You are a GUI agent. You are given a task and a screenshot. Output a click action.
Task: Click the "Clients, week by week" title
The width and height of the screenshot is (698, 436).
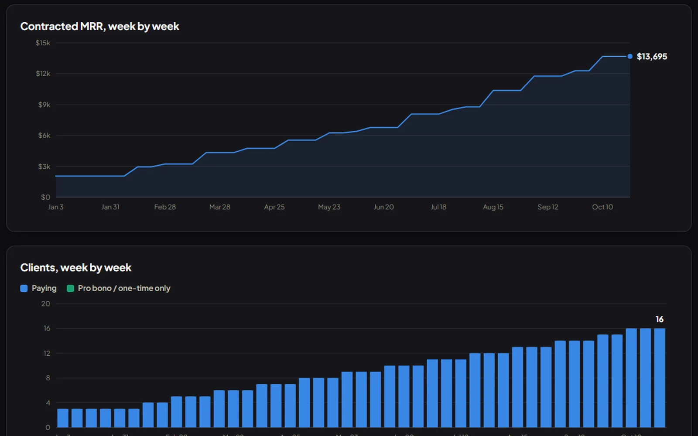coord(76,268)
